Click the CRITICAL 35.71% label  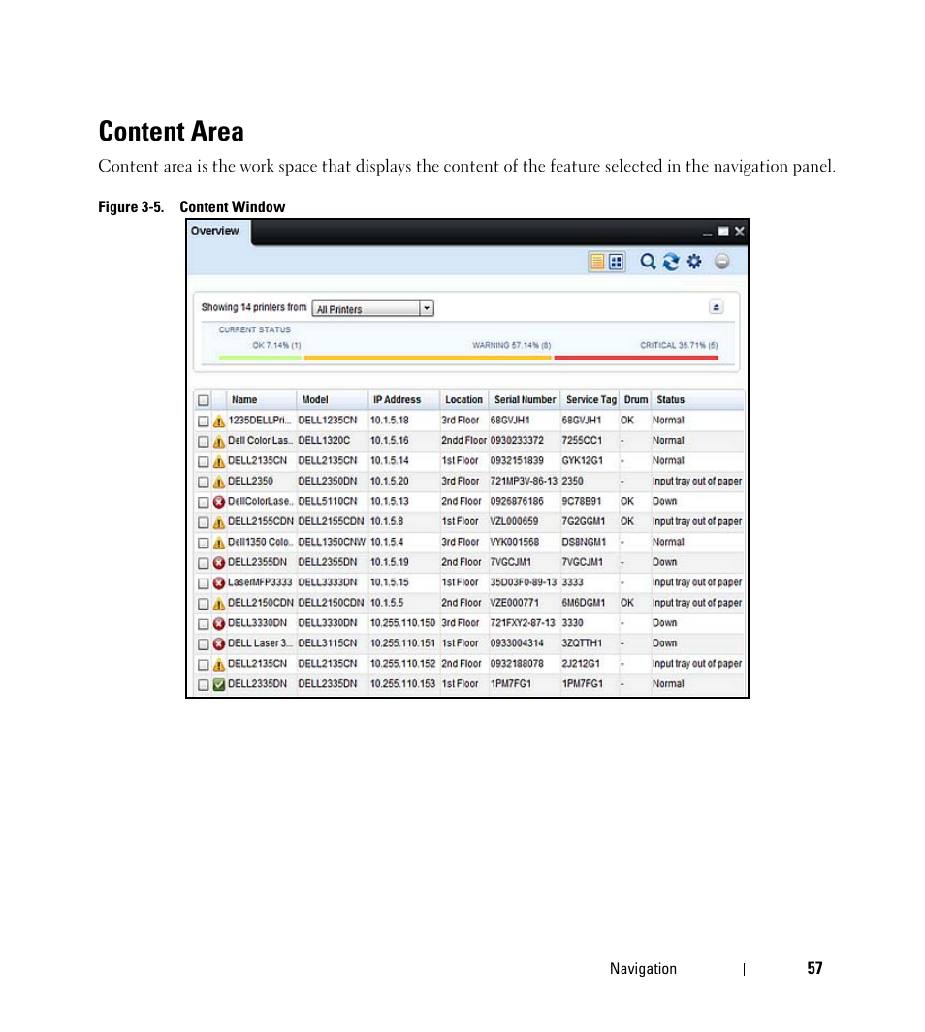(x=679, y=346)
